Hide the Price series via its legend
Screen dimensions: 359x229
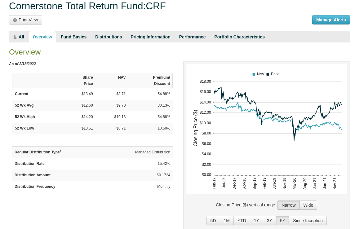pos(275,74)
